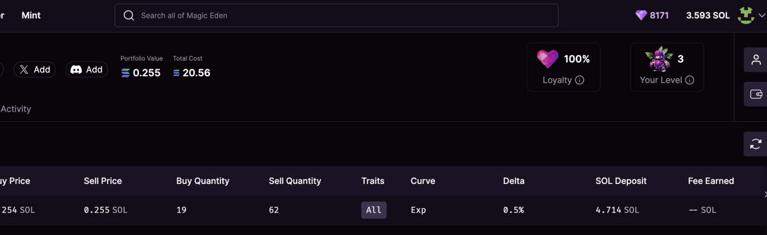
Task: Click the Your Level info icon
Action: [689, 80]
